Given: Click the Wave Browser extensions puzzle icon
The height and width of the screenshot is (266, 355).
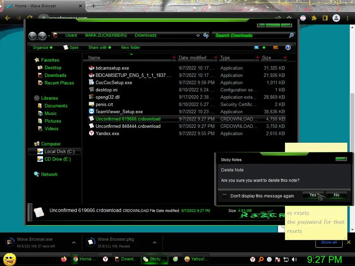Looking at the screenshot, I should 314,18.
